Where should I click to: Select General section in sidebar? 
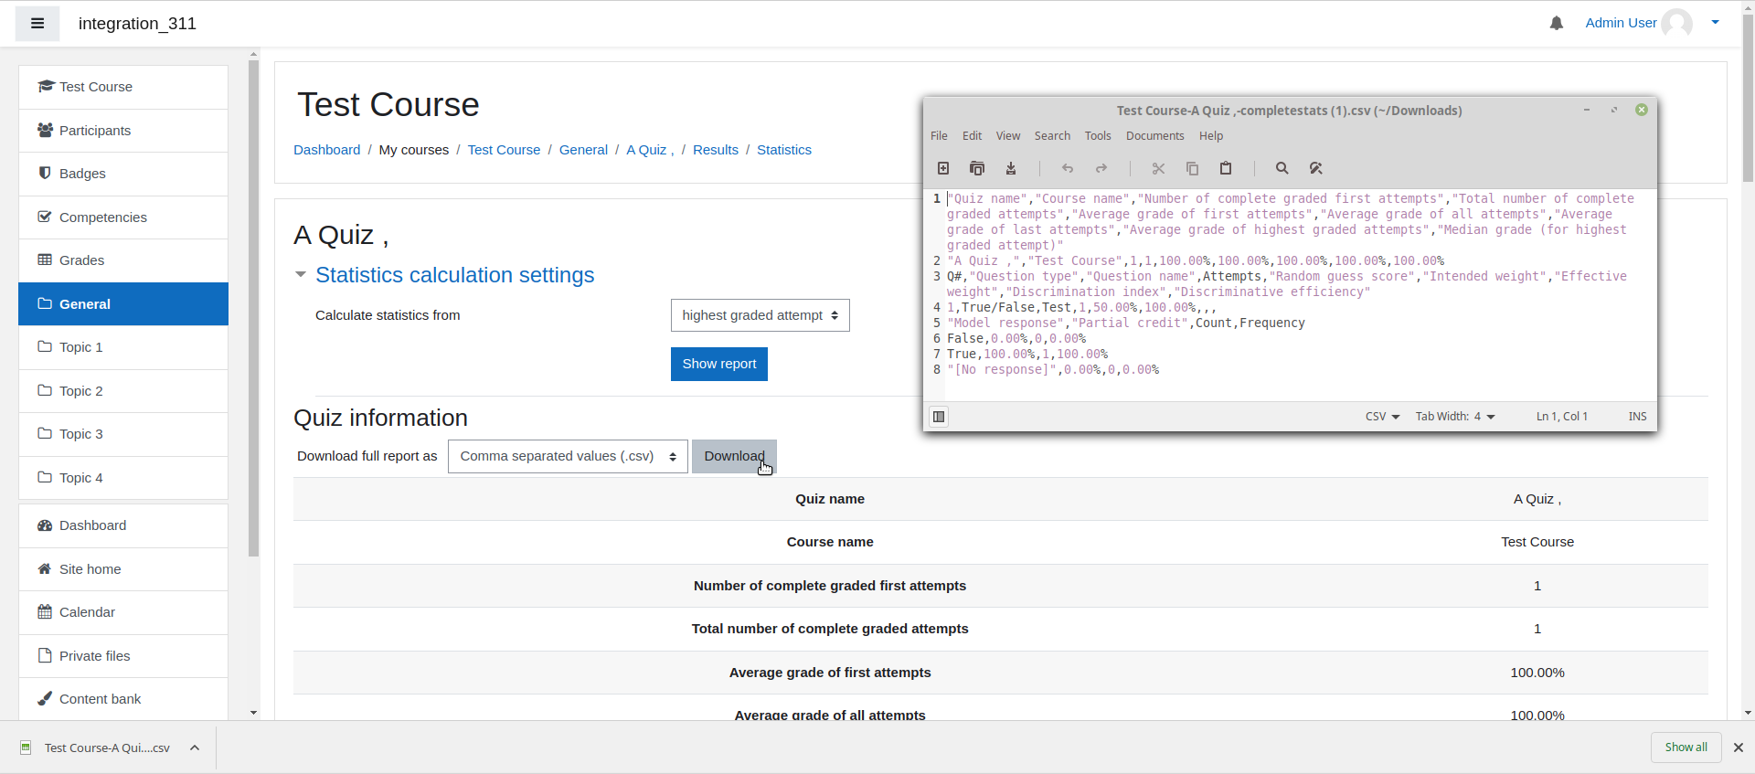tap(123, 304)
